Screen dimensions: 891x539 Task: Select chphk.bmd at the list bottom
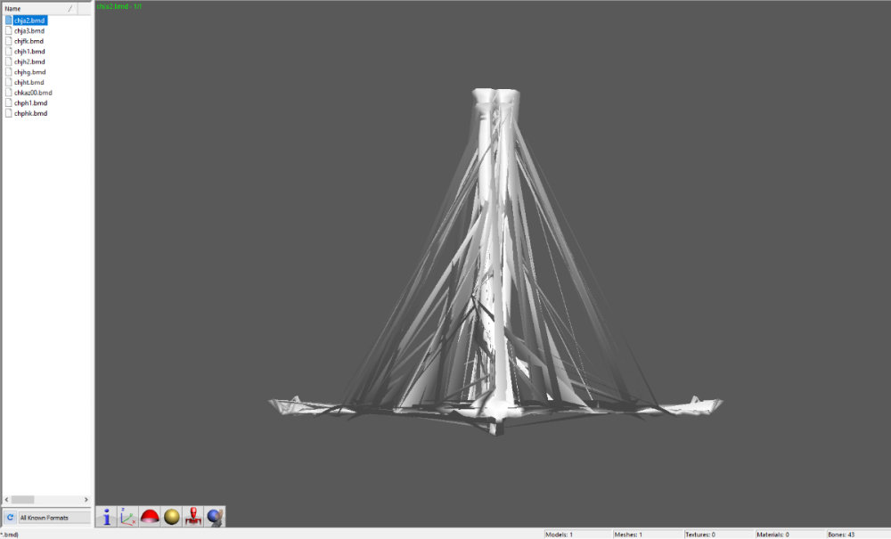point(30,113)
